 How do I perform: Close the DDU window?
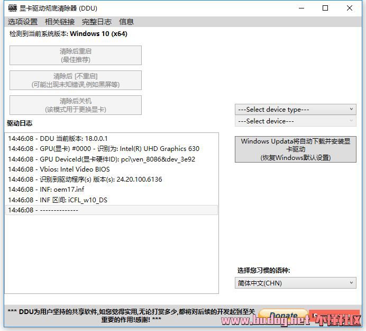(x=350, y=8)
